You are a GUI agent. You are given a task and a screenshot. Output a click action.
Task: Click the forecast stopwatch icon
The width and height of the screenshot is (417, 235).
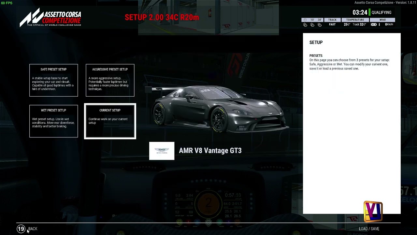tap(305, 20)
